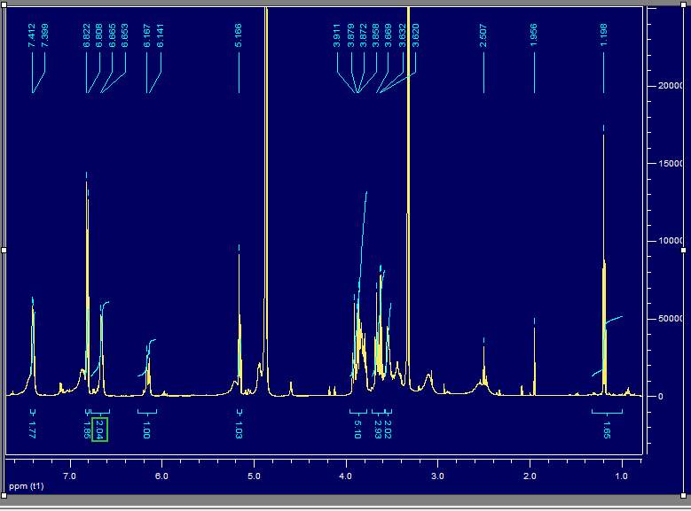Image resolution: width=691 pixels, height=511 pixels.
Task: Pick the 6.665 peak label
Action: point(112,36)
